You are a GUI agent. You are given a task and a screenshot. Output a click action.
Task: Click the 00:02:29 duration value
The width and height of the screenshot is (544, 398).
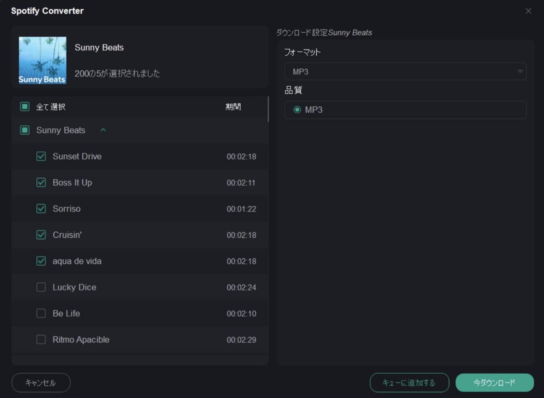coord(241,340)
